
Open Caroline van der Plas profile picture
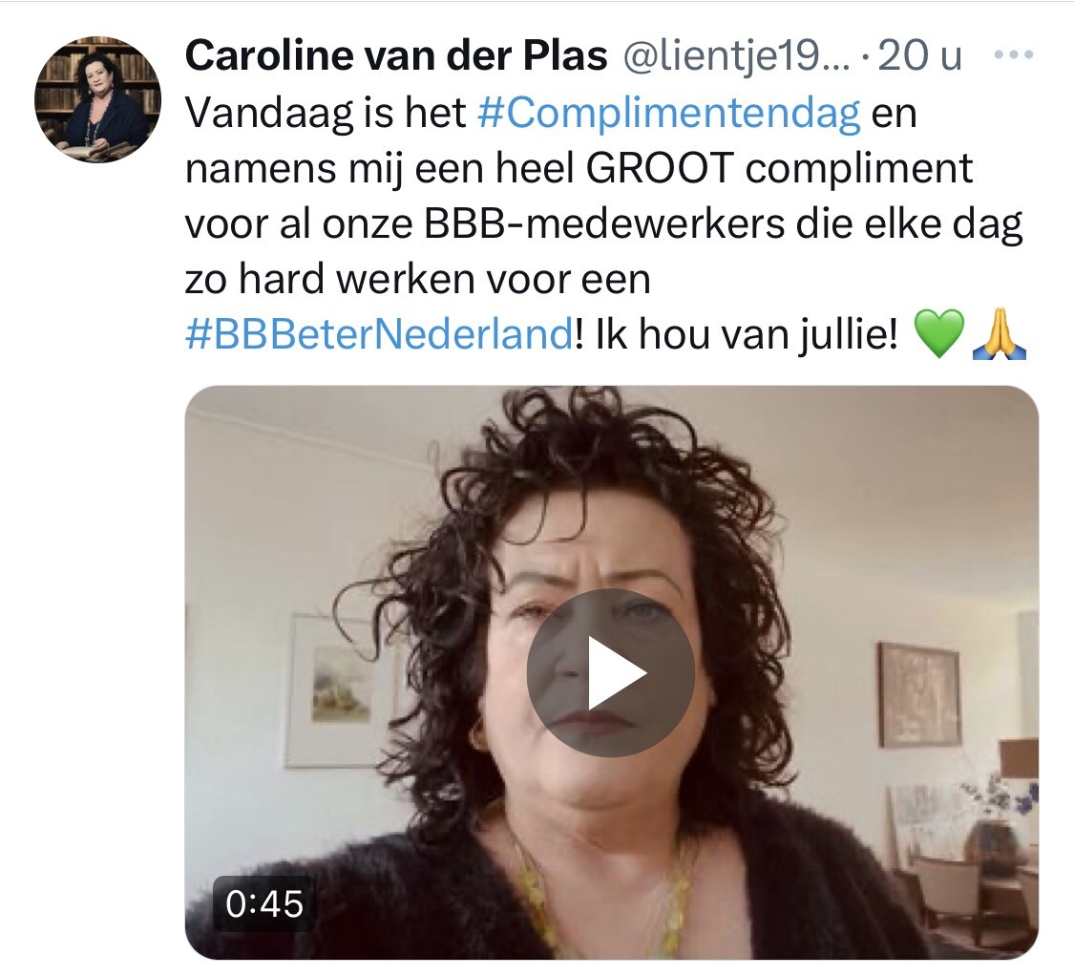coord(98,99)
